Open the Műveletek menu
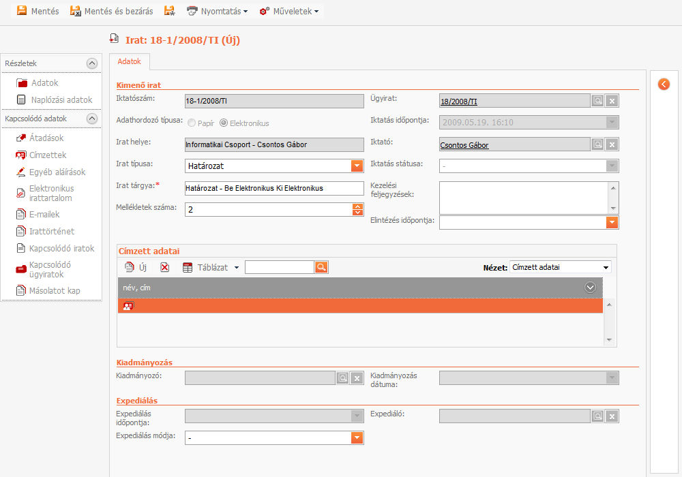The width and height of the screenshot is (682, 477). pos(289,12)
